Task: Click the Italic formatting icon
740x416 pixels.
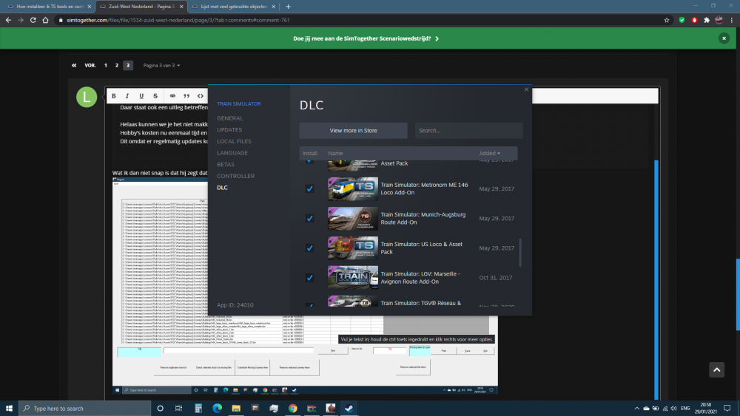Action: [x=127, y=96]
